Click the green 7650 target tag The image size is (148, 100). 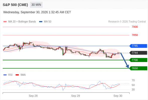[x=138, y=68]
